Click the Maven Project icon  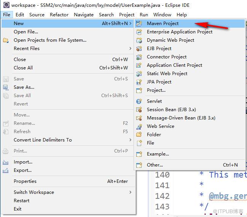[139, 24]
